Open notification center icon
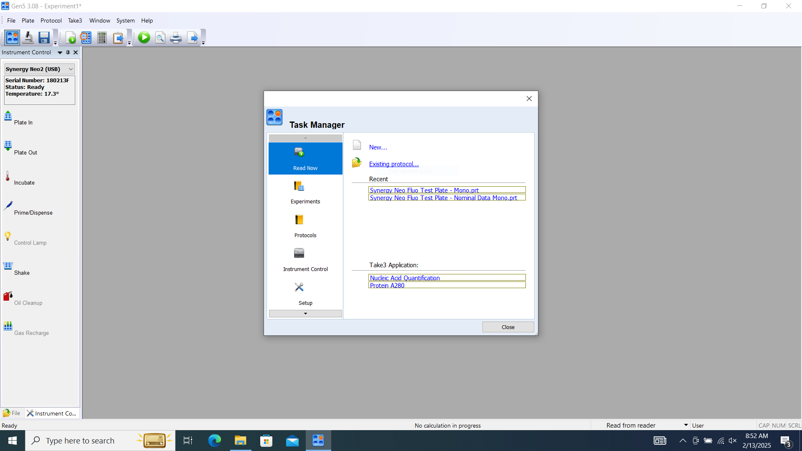This screenshot has width=802, height=451. [x=785, y=441]
